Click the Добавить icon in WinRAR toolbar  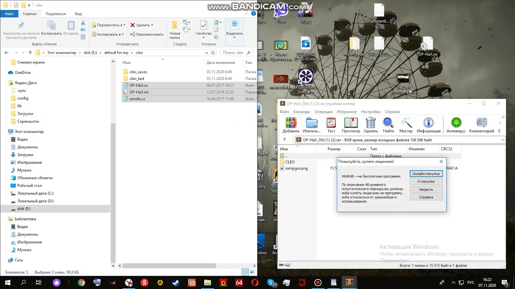point(290,125)
